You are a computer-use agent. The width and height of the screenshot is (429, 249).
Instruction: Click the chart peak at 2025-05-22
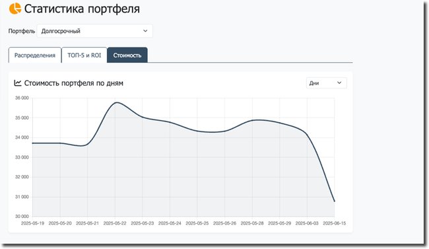coord(117,102)
